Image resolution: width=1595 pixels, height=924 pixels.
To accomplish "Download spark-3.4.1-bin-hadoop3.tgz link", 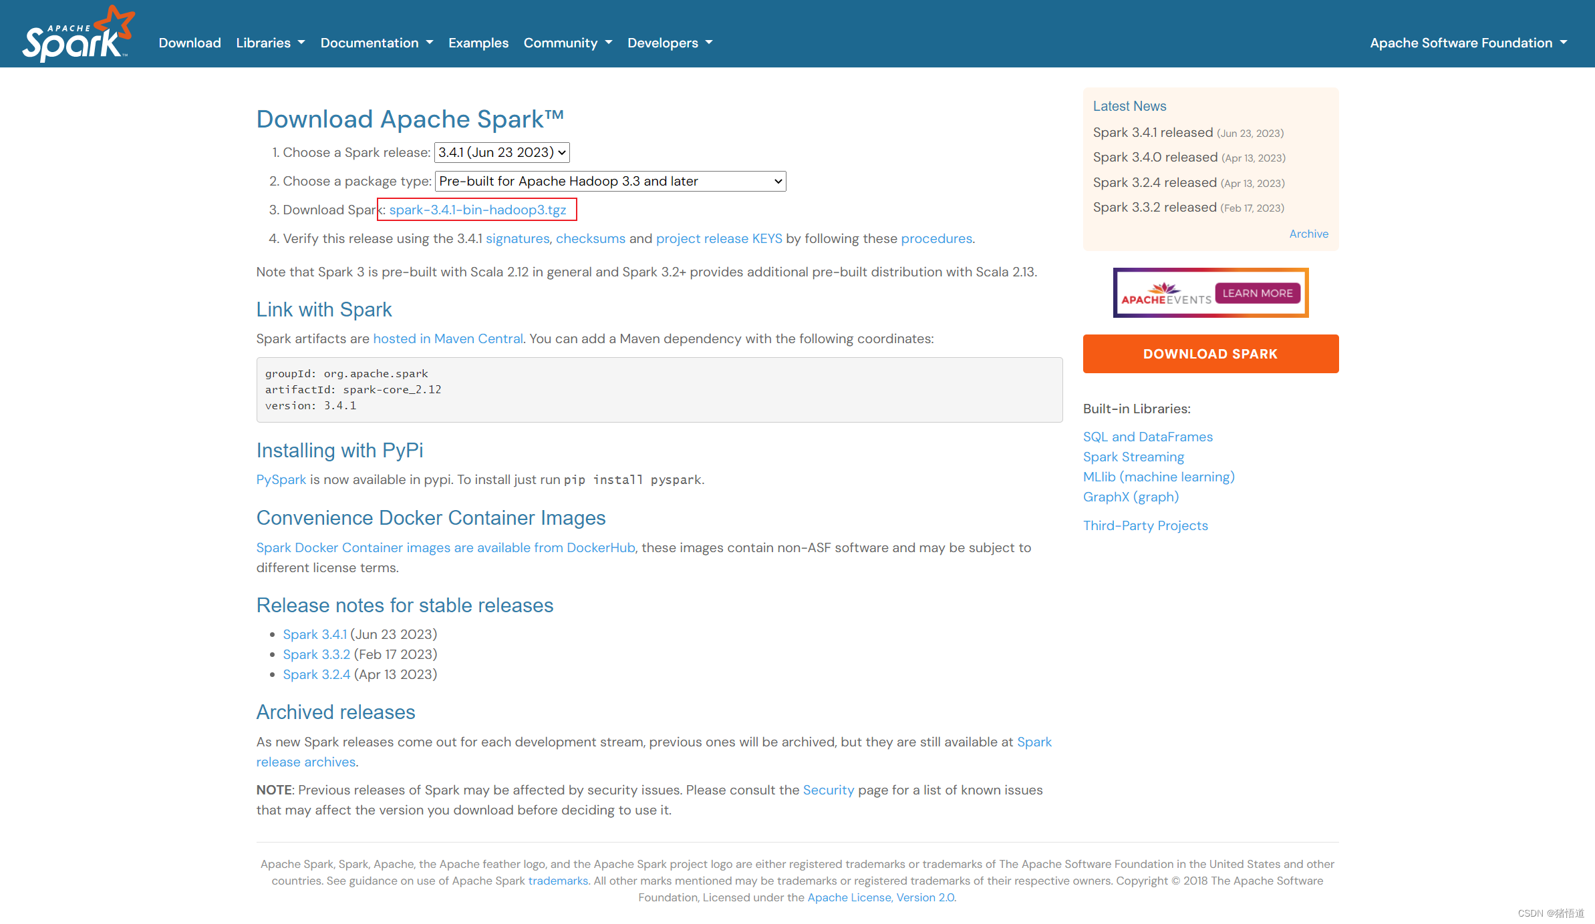I will (478, 210).
